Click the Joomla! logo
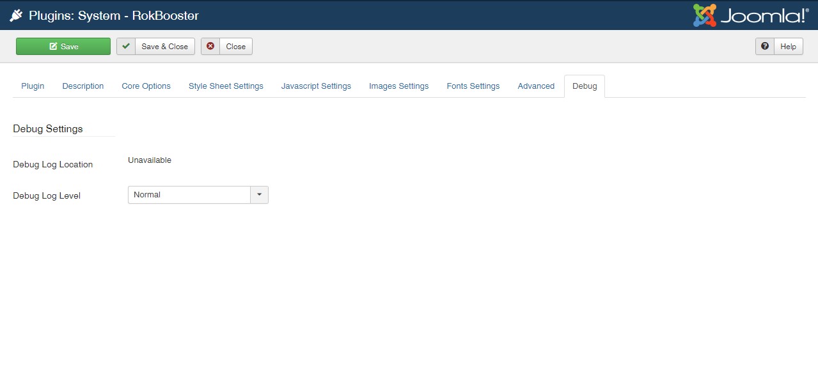Viewport: 818px width, 366px height. click(x=751, y=15)
